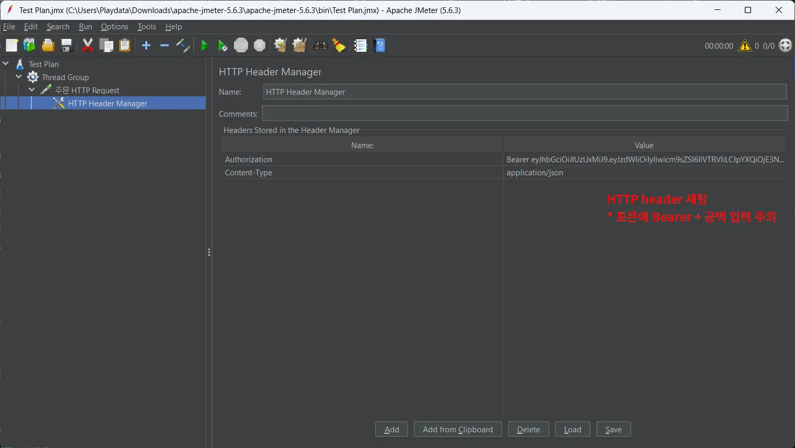This screenshot has width=795, height=448.
Task: Click the Content-Type name cell
Action: pyautogui.click(x=362, y=172)
